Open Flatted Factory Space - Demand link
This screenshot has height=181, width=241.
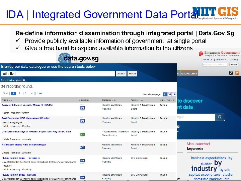point(19,175)
